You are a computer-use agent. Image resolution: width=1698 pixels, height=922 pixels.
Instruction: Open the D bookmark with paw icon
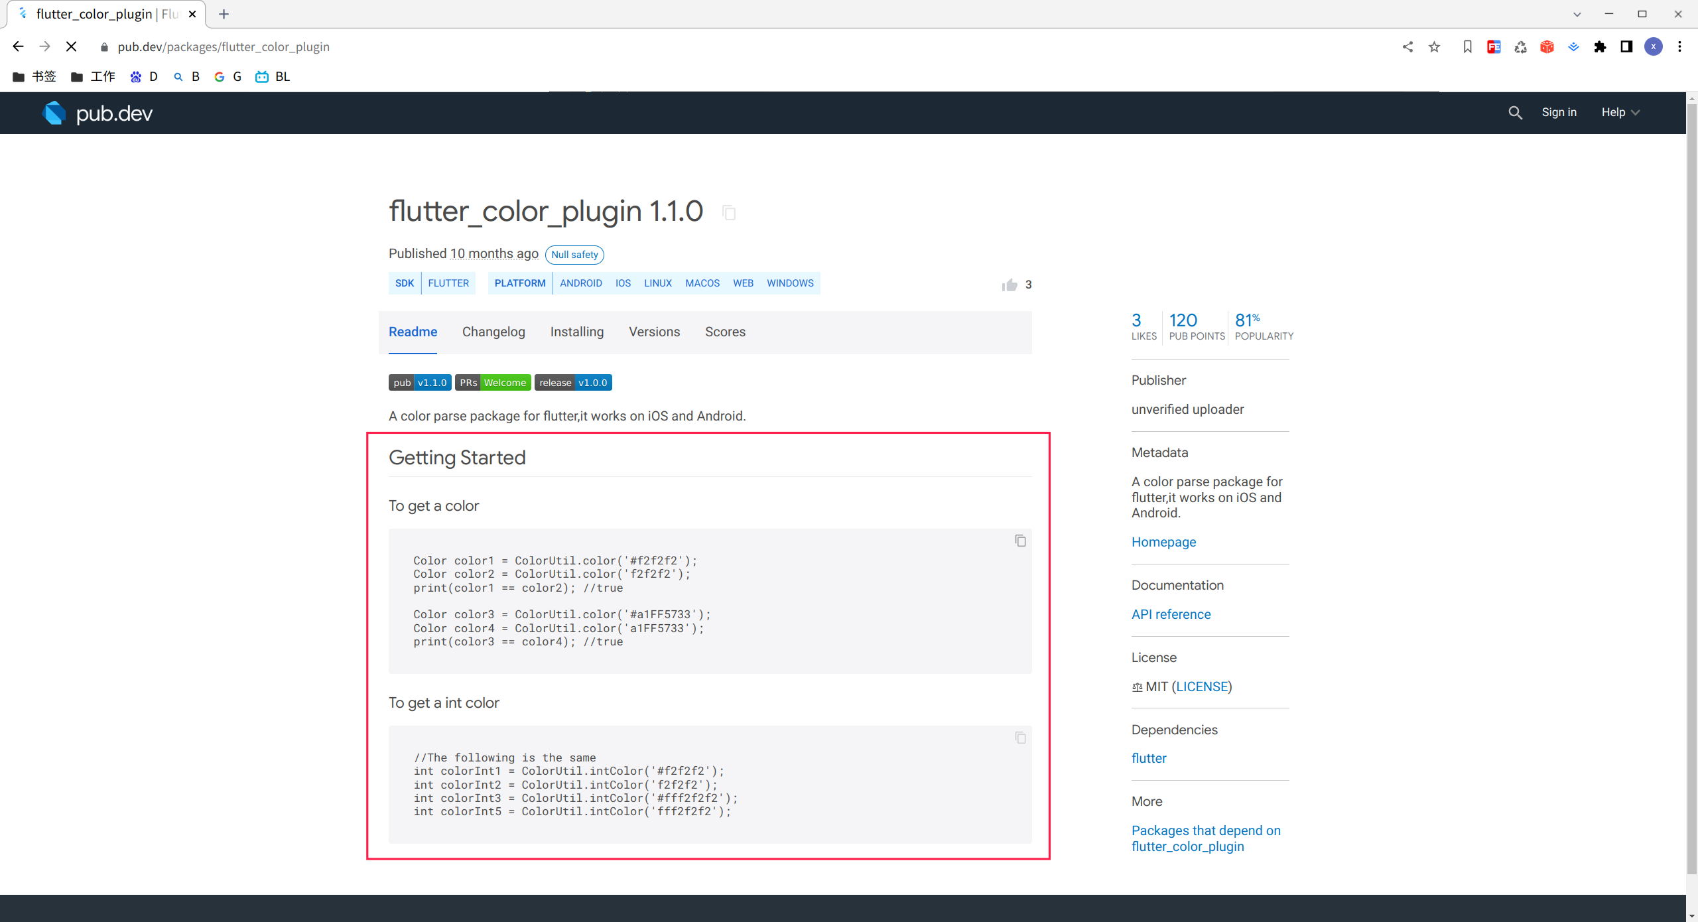(144, 77)
